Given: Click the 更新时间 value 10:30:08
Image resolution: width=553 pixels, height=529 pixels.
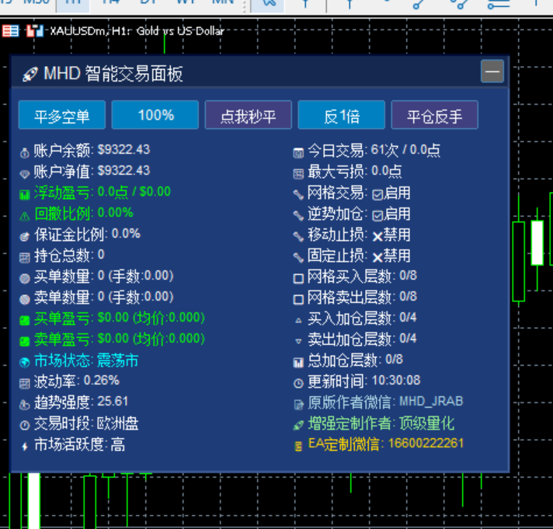Looking at the screenshot, I should coord(396,381).
